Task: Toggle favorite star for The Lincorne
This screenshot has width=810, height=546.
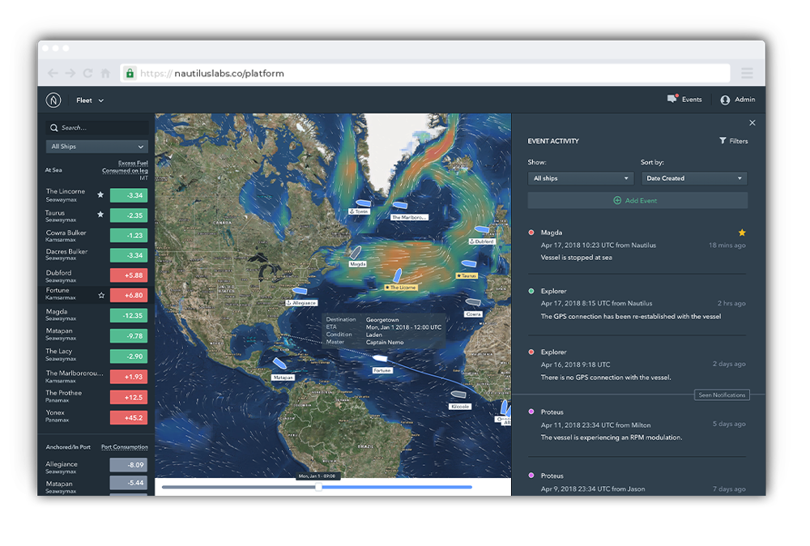Action: [100, 194]
